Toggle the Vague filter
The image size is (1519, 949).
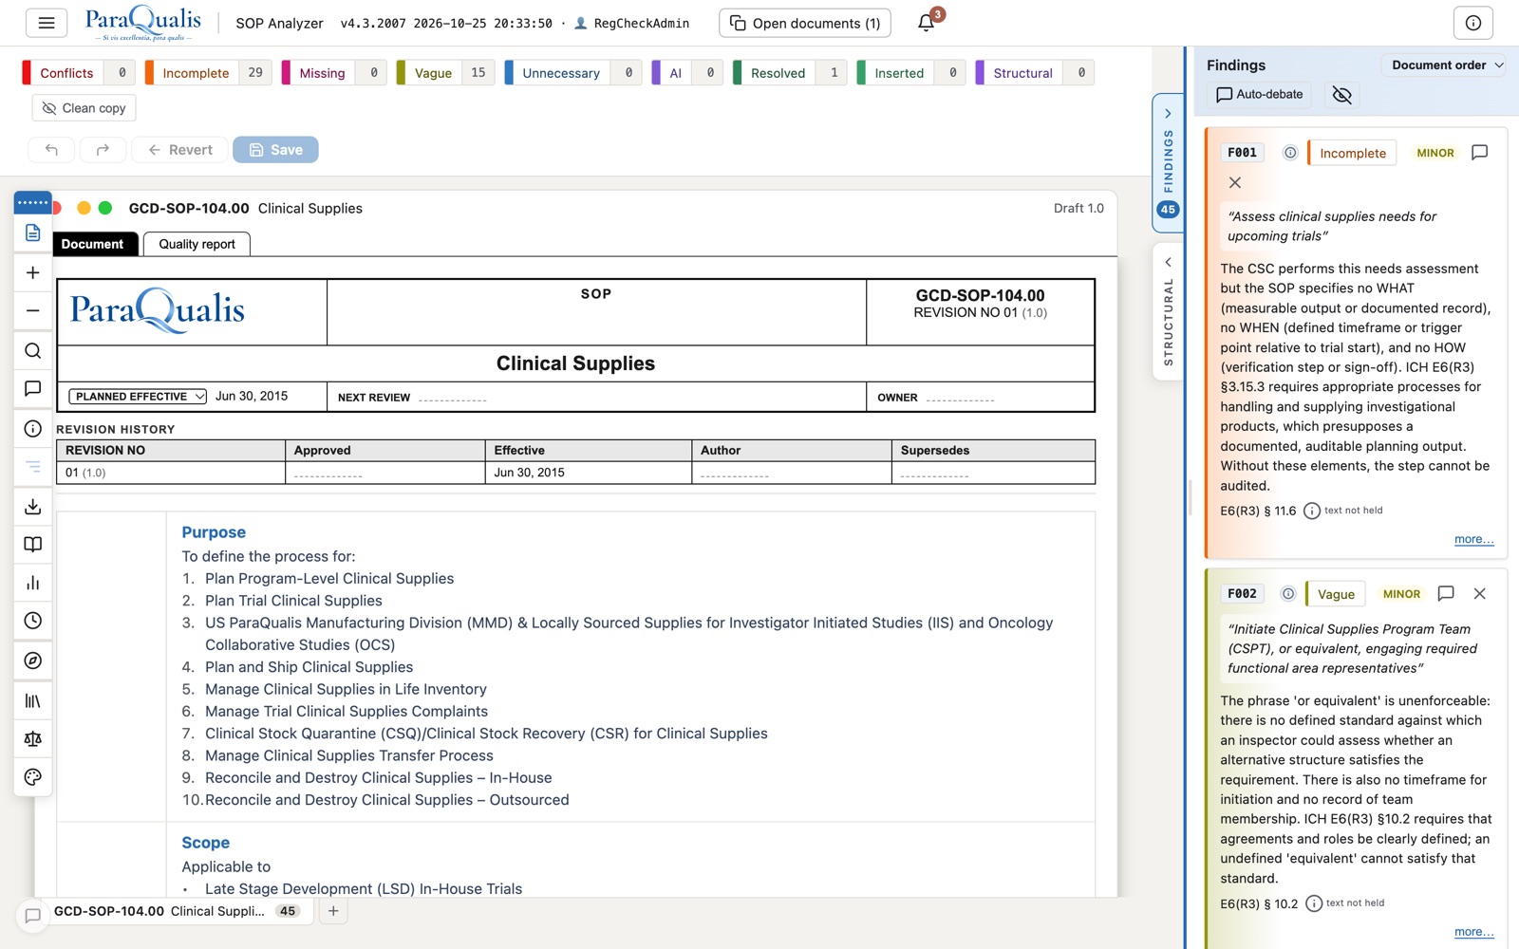tap(446, 73)
